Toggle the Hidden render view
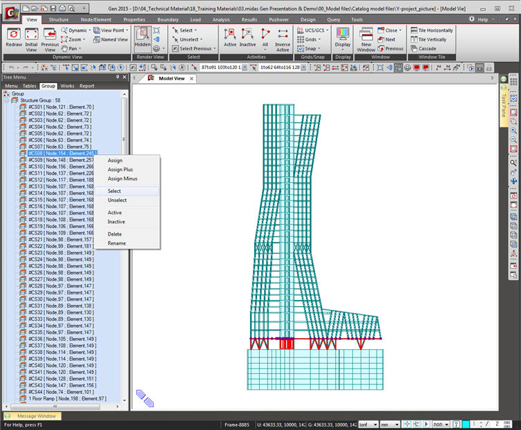The image size is (521, 430). 142,36
